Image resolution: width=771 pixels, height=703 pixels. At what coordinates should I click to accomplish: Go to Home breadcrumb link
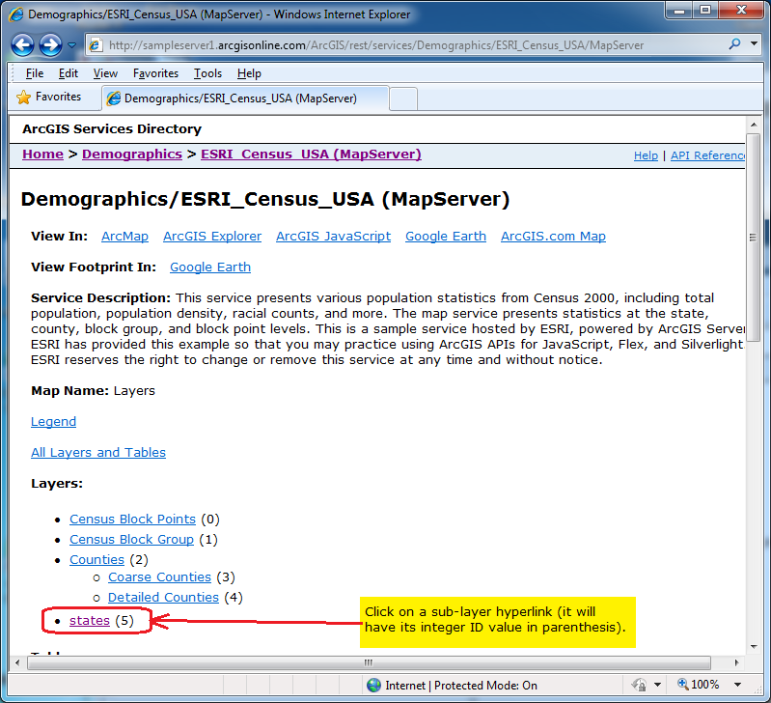pyautogui.click(x=42, y=155)
